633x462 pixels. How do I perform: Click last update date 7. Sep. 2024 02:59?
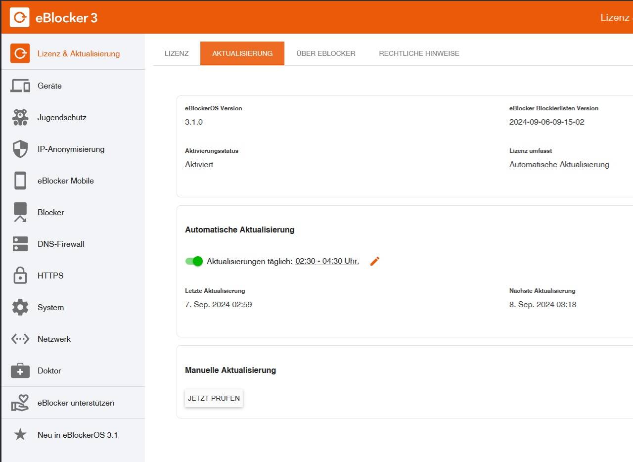[218, 305]
